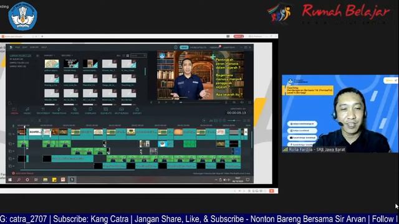
Task: Click the Cortana circle icon in taskbar
Action: (27, 180)
